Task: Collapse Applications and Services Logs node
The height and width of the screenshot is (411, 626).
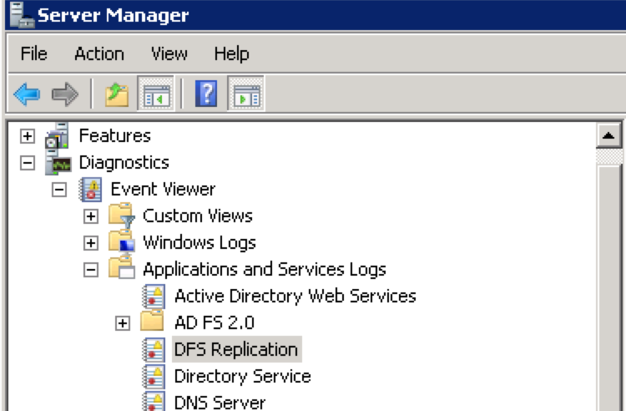Action: (x=91, y=270)
